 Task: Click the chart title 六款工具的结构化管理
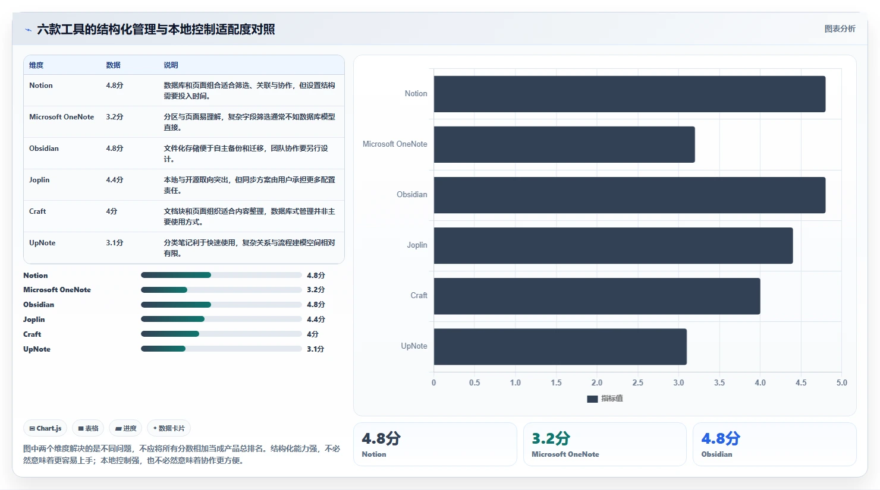pyautogui.click(x=156, y=29)
